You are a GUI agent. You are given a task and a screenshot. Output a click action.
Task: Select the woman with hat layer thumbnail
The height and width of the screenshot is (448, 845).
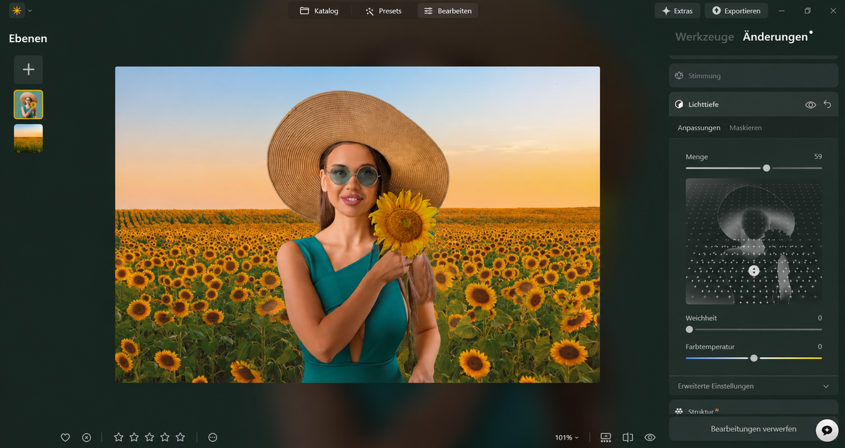(28, 104)
